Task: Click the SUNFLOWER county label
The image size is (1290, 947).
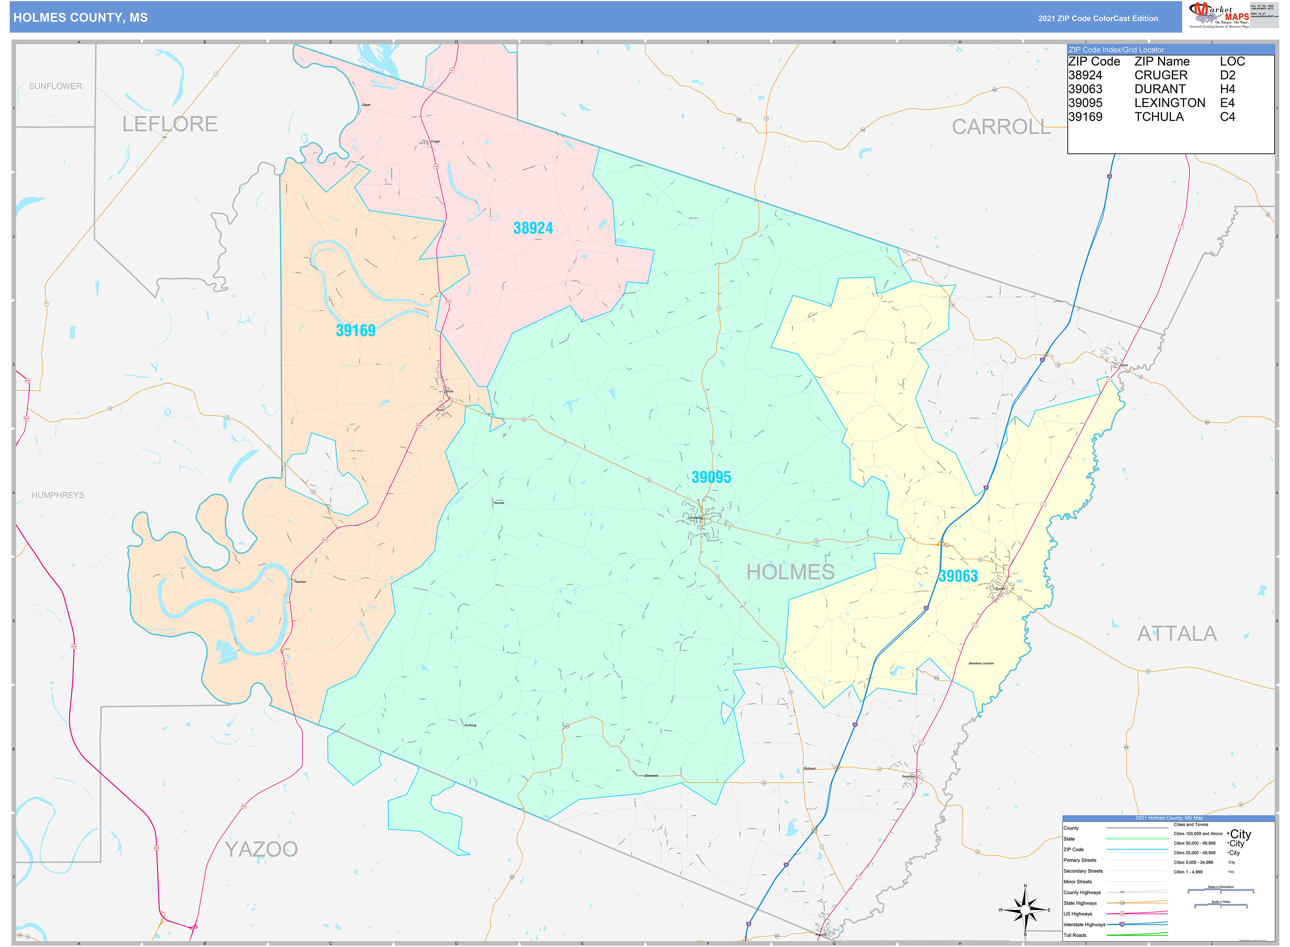Action: (x=56, y=86)
